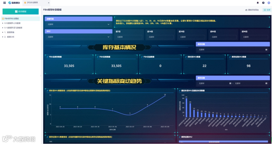The width and height of the screenshot is (272, 144).
Task: Click the FBA在途数量 card value 0
Action: (160, 66)
